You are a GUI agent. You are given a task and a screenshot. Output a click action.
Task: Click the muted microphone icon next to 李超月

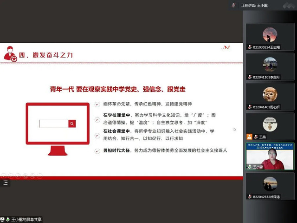coord(250,77)
